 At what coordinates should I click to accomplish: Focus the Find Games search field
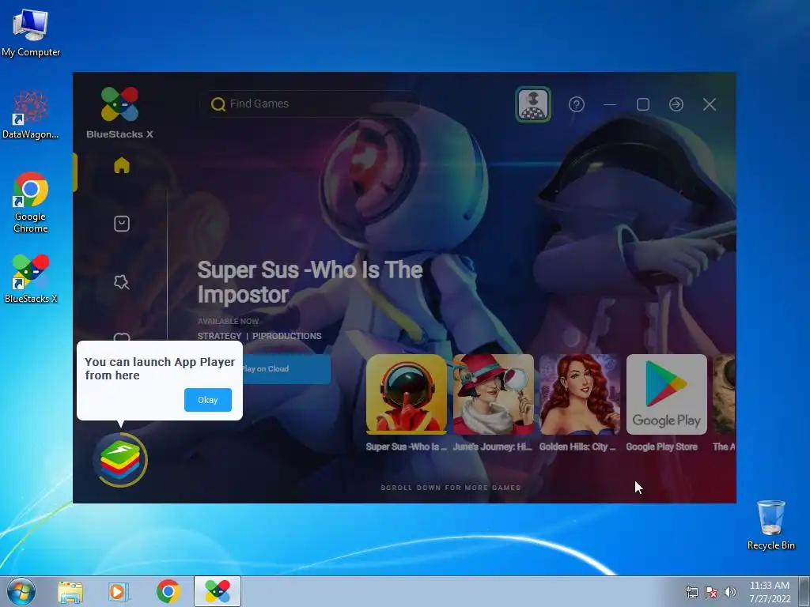coord(310,104)
